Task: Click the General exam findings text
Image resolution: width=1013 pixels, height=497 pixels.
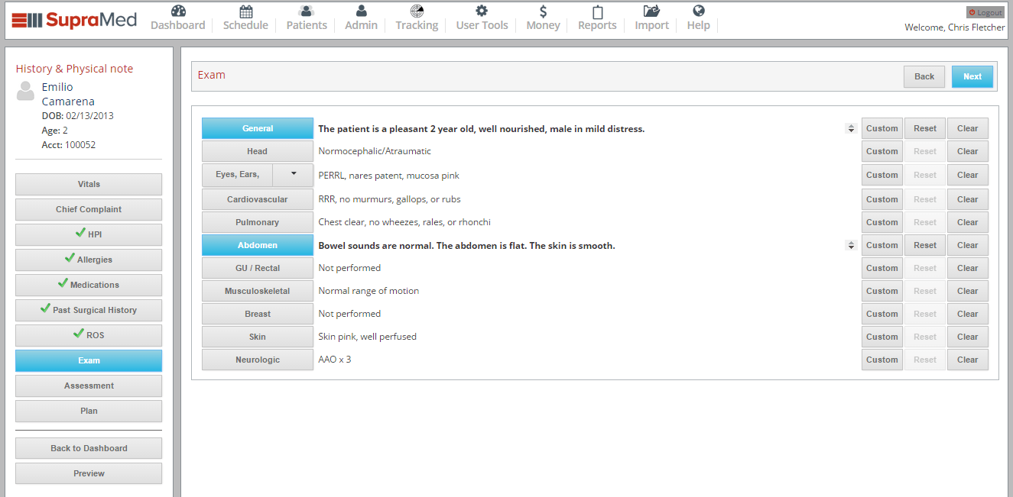Action: coord(481,129)
